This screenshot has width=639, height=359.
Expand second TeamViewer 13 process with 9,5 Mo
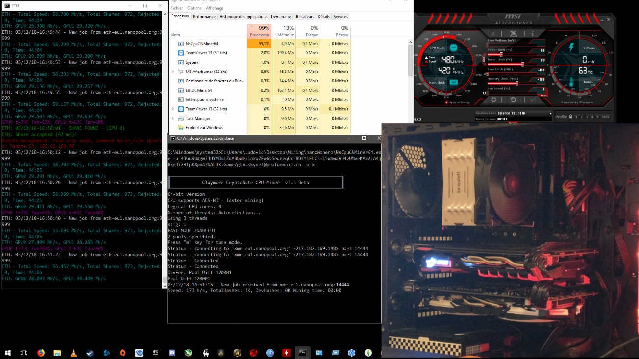coord(173,109)
